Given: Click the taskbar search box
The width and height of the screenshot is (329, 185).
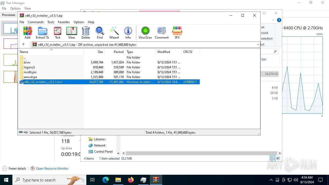Looking at the screenshot, I should [49, 180].
